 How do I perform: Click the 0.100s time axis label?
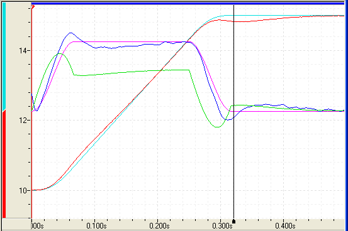coord(96,226)
